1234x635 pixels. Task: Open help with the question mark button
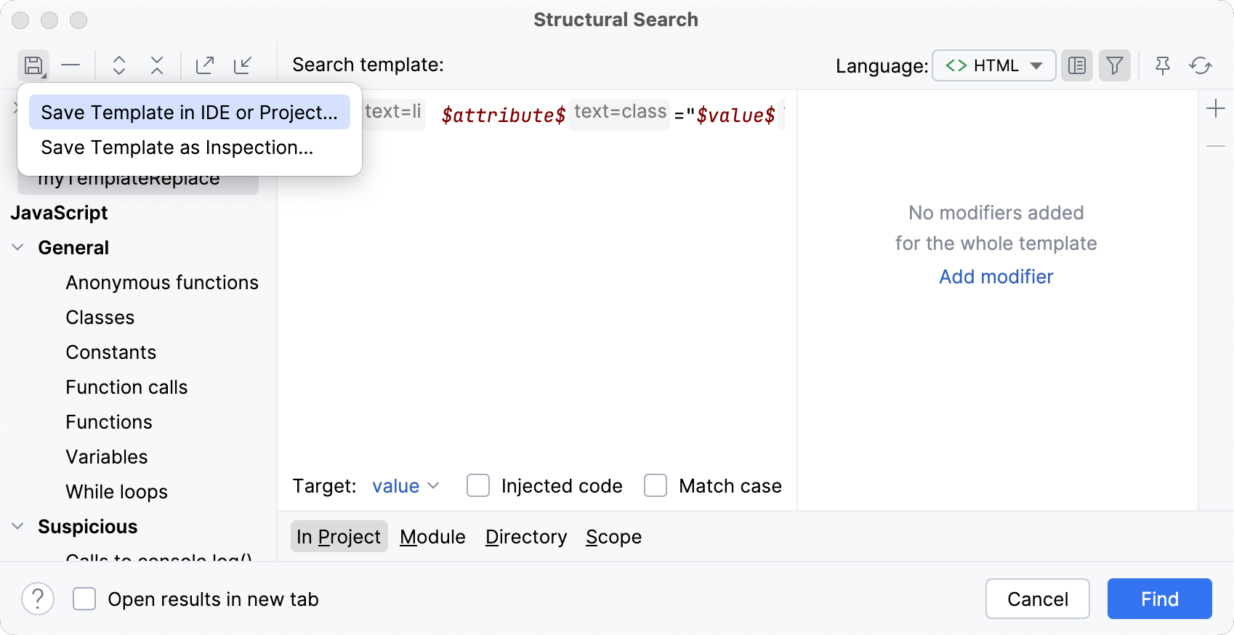point(38,599)
